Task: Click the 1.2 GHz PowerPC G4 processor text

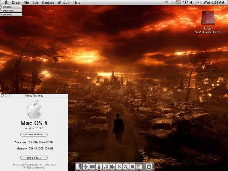Action: coord(41,142)
